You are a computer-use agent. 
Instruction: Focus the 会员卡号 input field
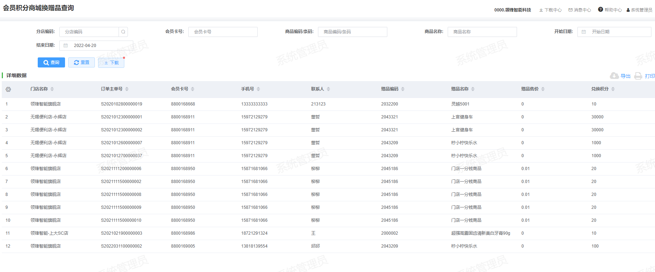click(x=223, y=32)
